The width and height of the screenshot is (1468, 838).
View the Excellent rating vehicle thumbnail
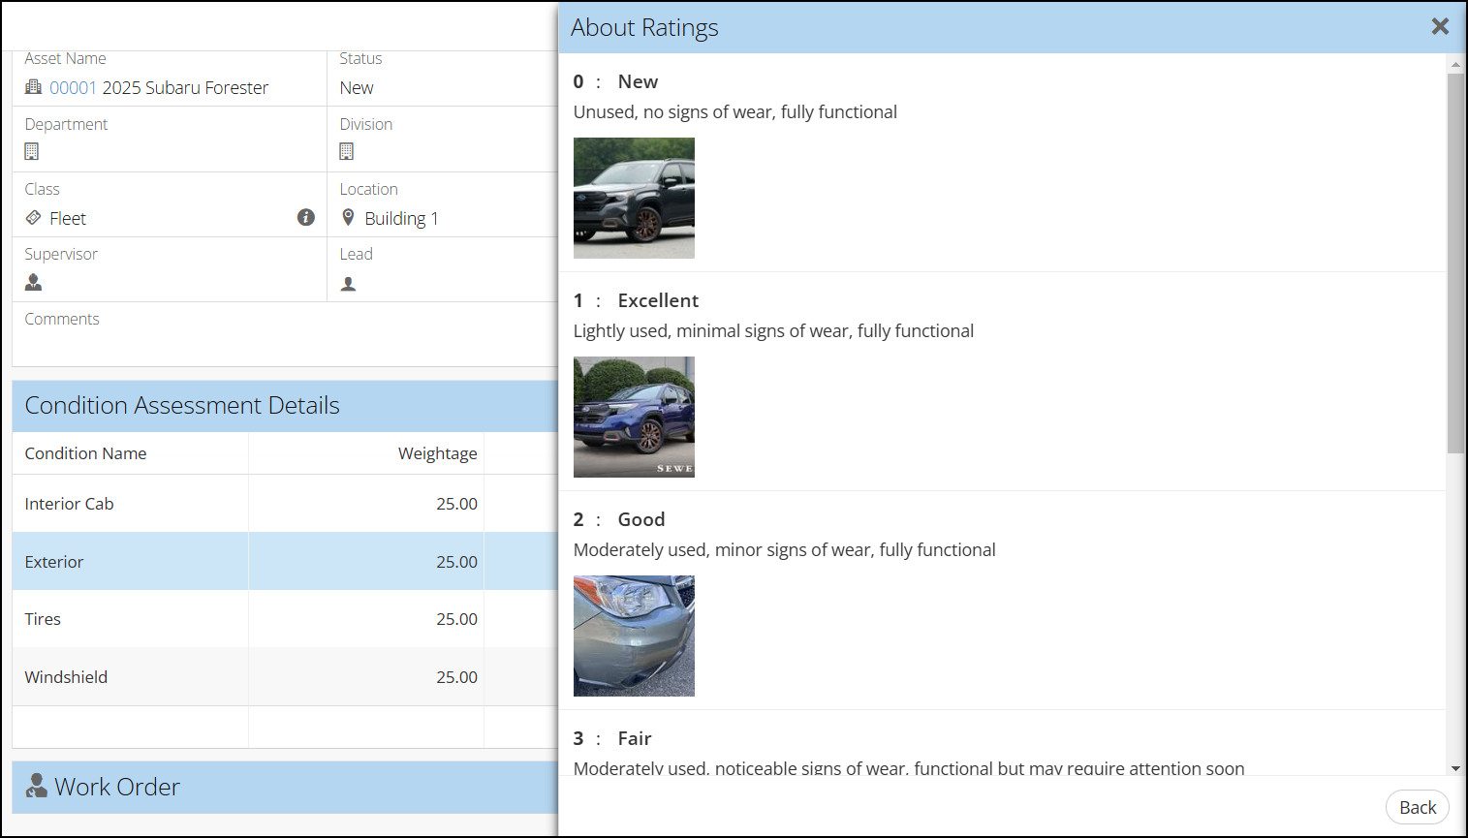pyautogui.click(x=634, y=417)
